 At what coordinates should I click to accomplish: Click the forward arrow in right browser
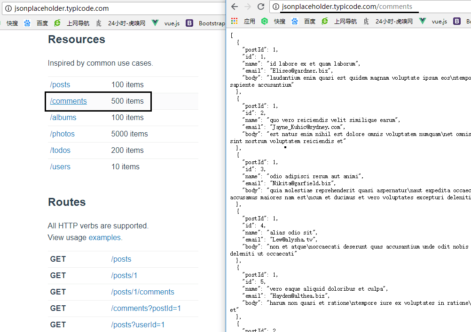(x=248, y=7)
